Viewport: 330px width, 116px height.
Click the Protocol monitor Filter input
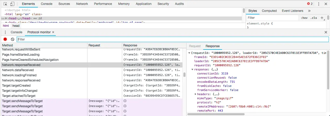[173, 39]
